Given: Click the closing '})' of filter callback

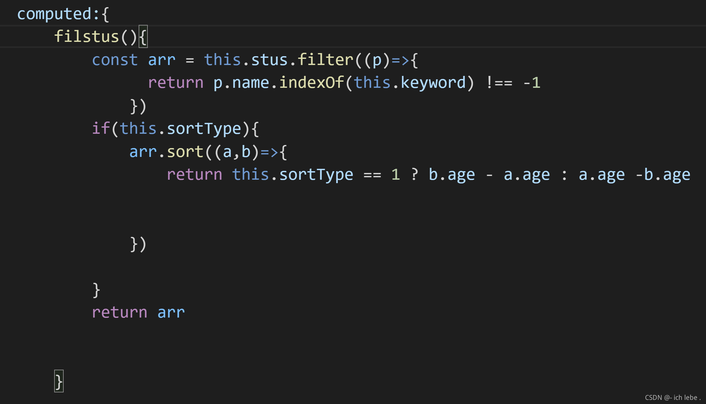Looking at the screenshot, I should coord(138,106).
